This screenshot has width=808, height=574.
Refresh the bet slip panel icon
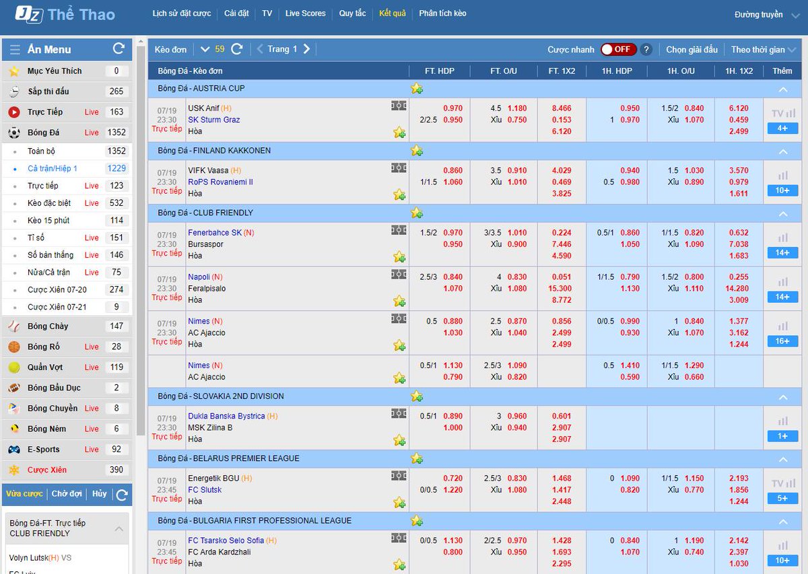pyautogui.click(x=122, y=495)
